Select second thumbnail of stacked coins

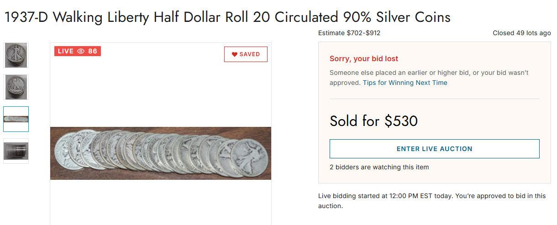(16, 87)
